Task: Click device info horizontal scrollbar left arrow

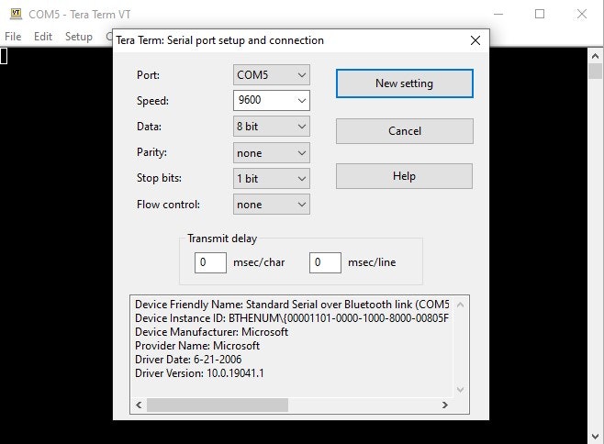Action: tap(139, 405)
